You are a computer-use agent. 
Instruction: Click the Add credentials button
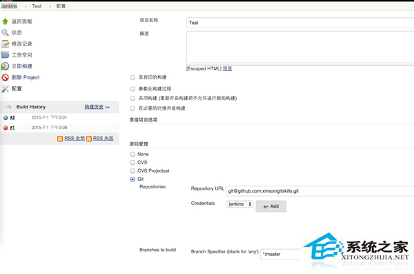click(x=271, y=206)
